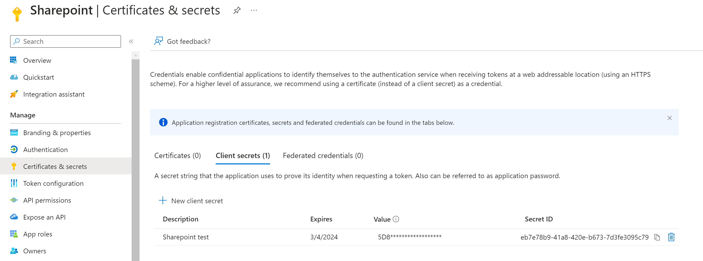Copy the Secret ID to clipboard
Screen dimensions: 703x261
657,237
